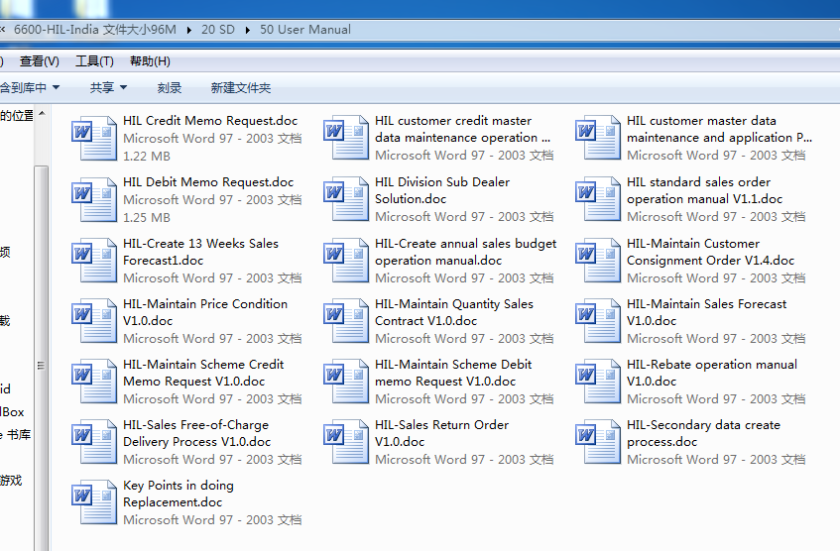The height and width of the screenshot is (551, 840).
Task: Select the HIL-Rebate operation manual V1.0.doc icon
Action: (598, 382)
